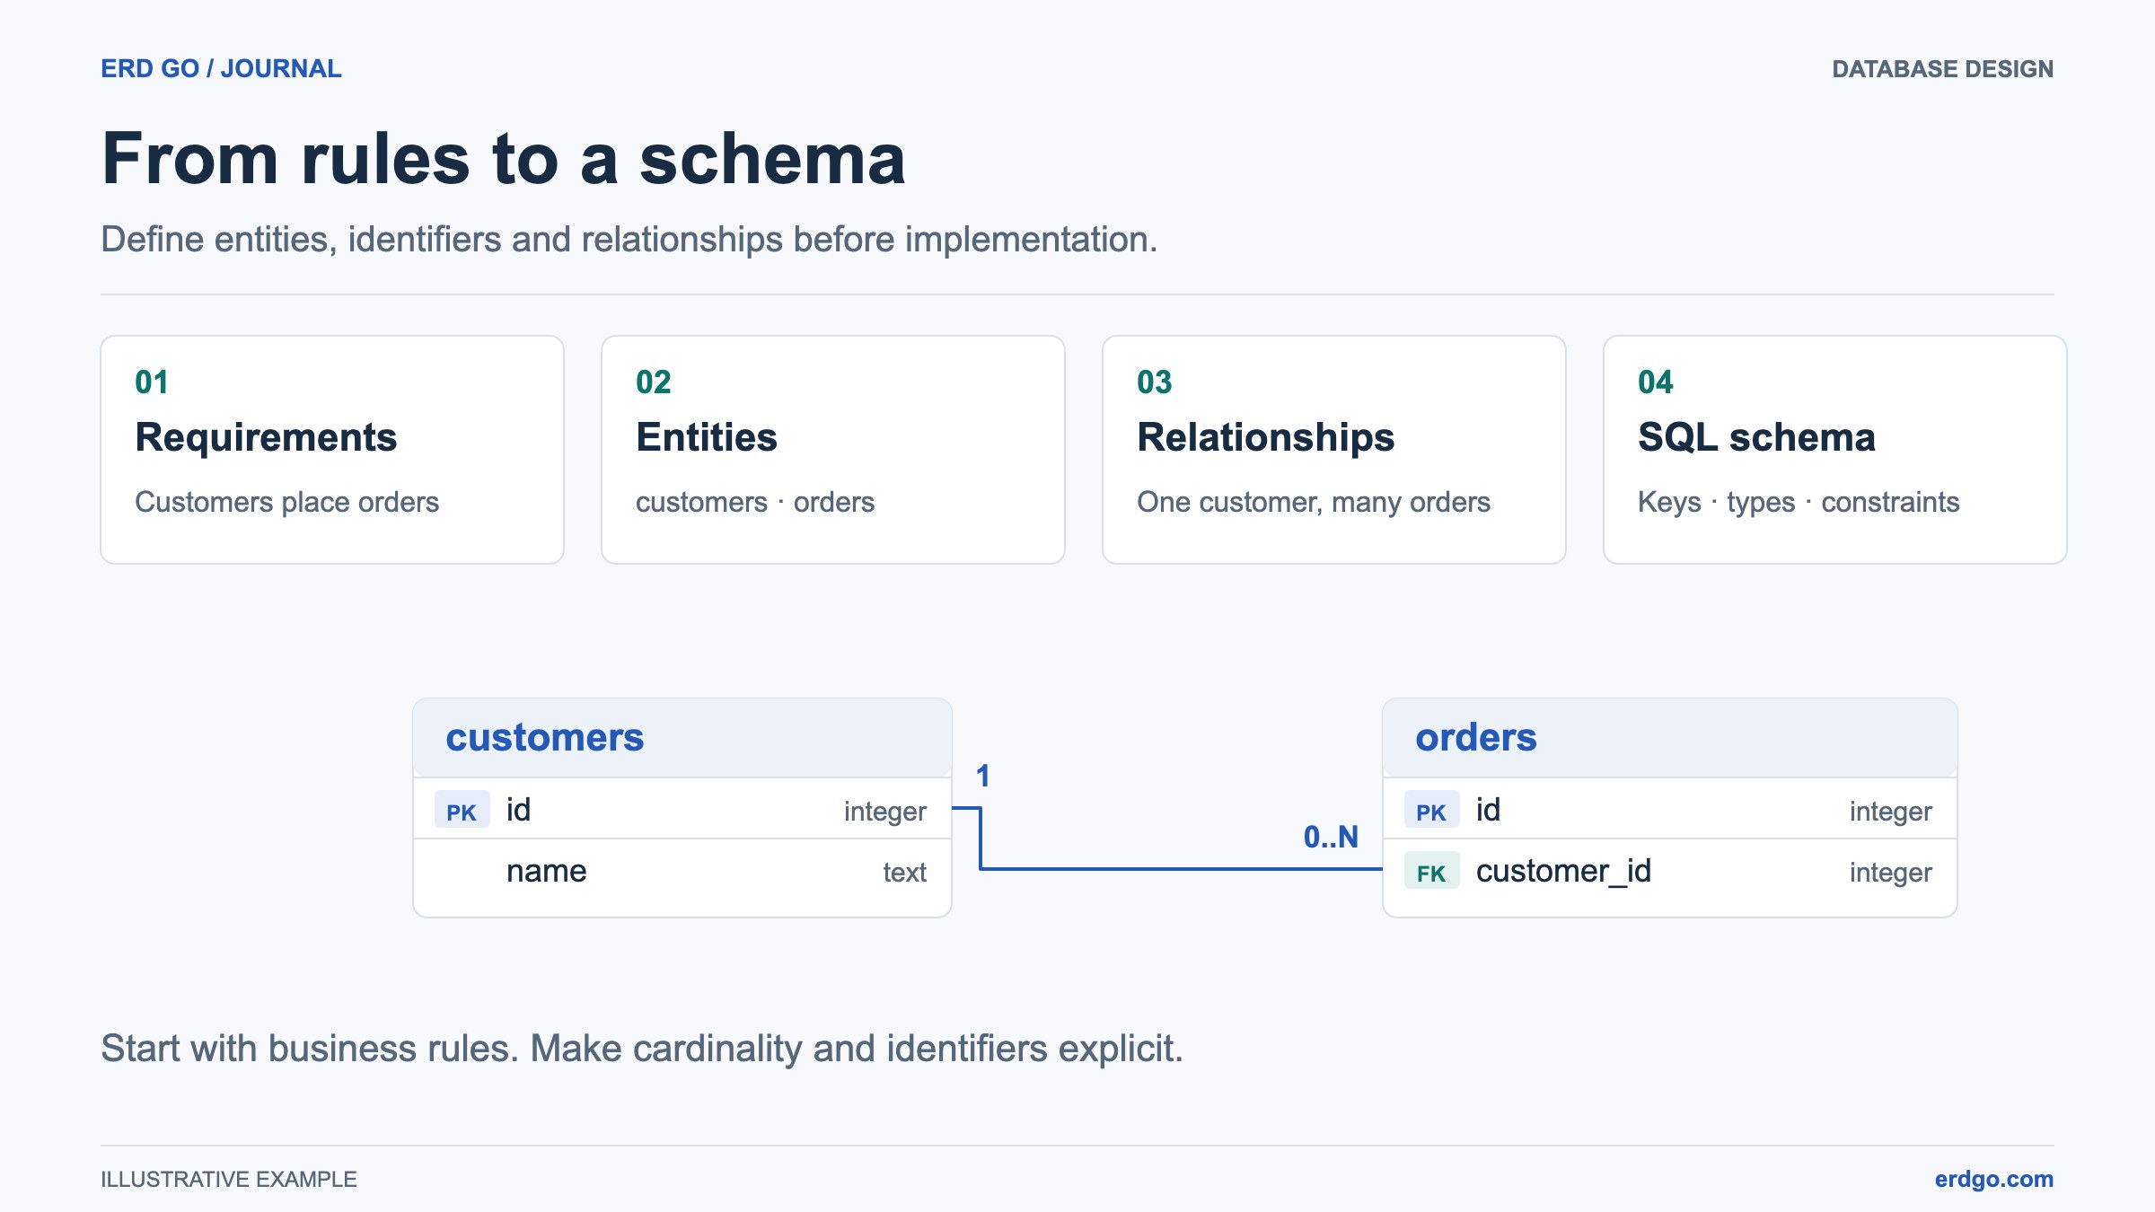
Task: Click the '1' cardinality label
Action: coord(983,776)
